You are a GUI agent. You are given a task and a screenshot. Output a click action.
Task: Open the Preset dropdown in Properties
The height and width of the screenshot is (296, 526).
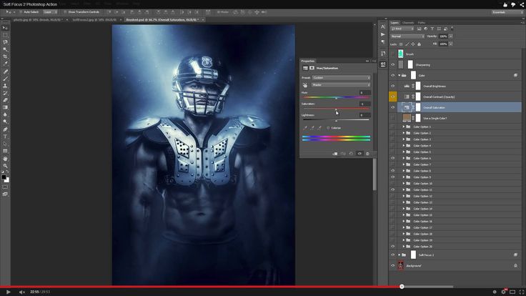pyautogui.click(x=342, y=77)
